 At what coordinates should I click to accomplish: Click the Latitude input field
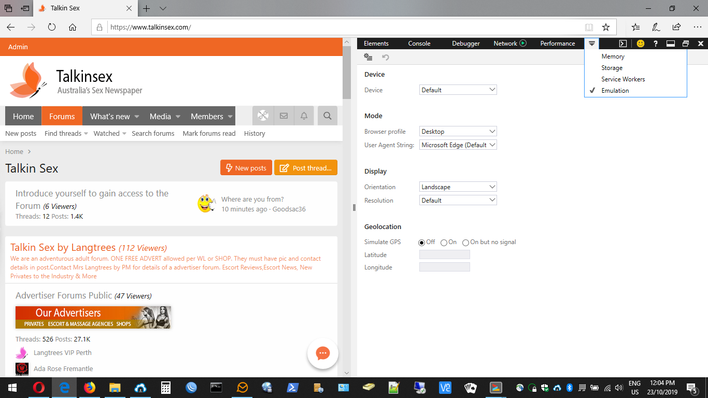444,255
